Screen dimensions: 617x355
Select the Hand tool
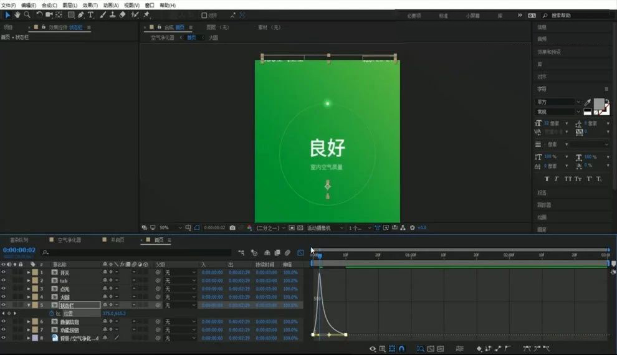tap(17, 15)
